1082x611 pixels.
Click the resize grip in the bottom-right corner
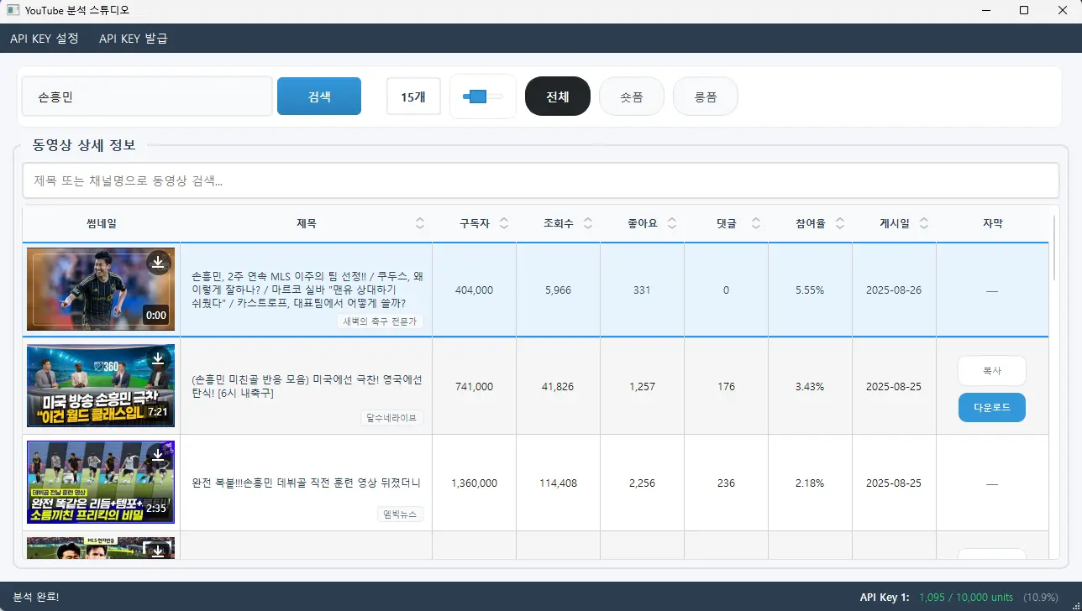[x=1076, y=605]
